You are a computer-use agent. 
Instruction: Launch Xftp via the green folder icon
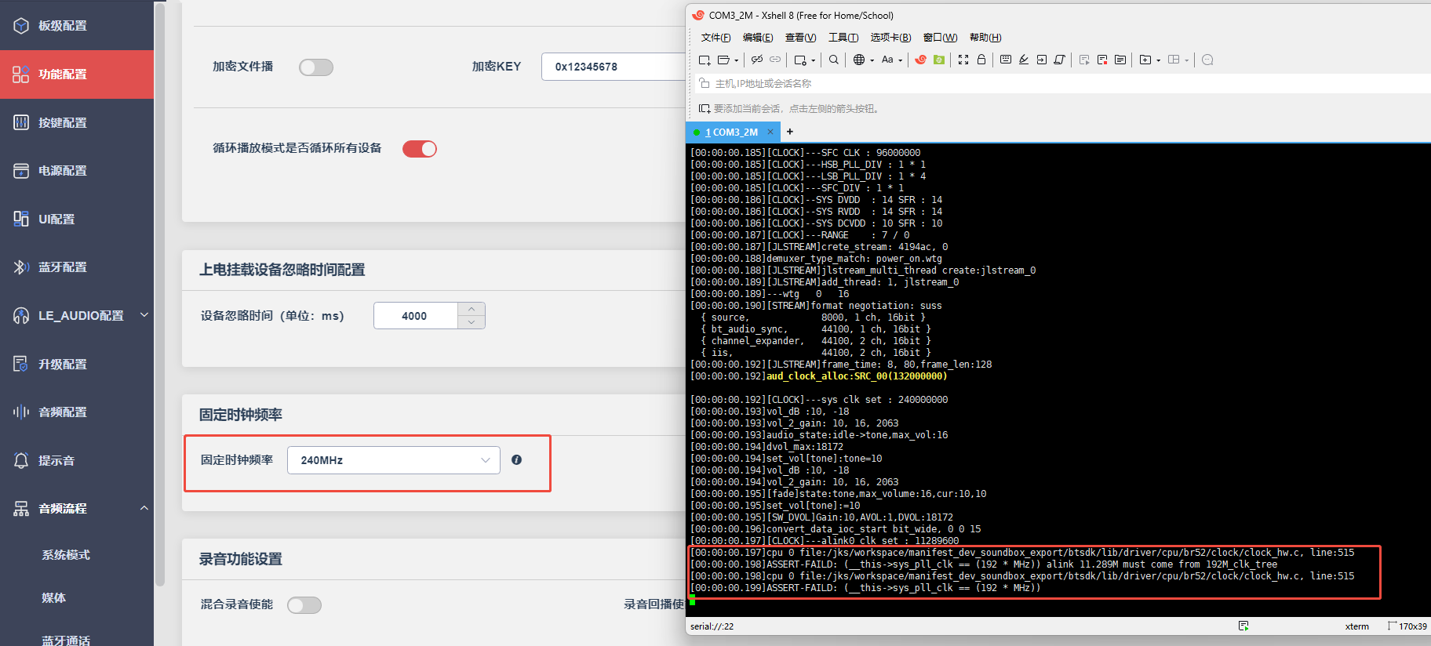tap(939, 60)
